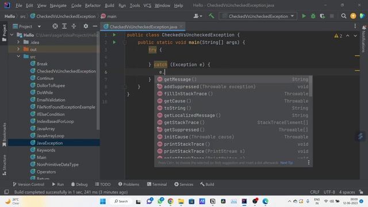Start debugging with the bug icon
This screenshot has height=207, width=368.
pos(313,16)
